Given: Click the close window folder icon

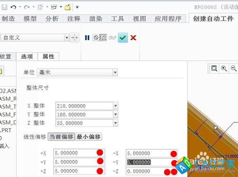Looking at the screenshot, I should [x=68, y=7].
